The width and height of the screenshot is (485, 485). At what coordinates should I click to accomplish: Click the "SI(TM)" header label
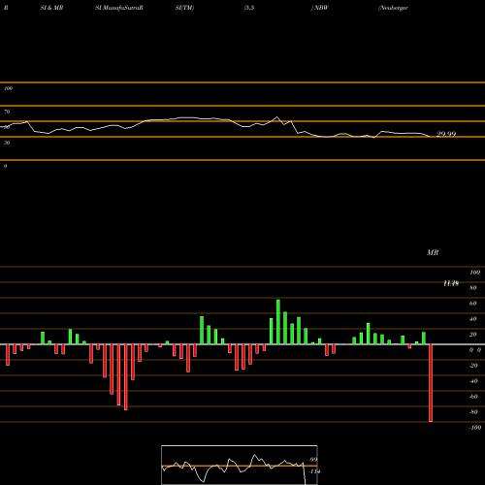pyautogui.click(x=184, y=8)
